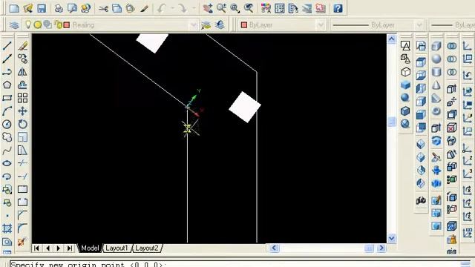
Task: Click the Open file icon
Action: coord(28,8)
